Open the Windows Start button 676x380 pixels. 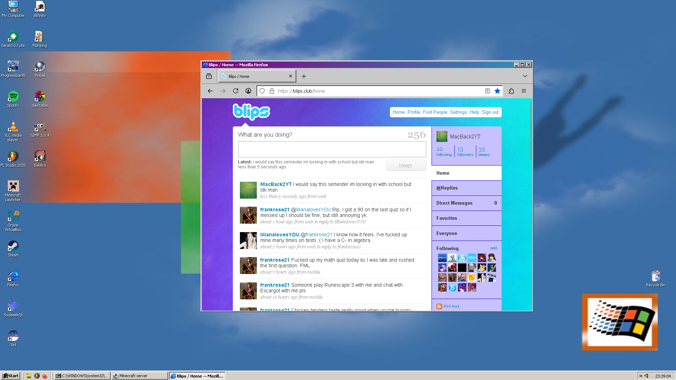pos(10,376)
